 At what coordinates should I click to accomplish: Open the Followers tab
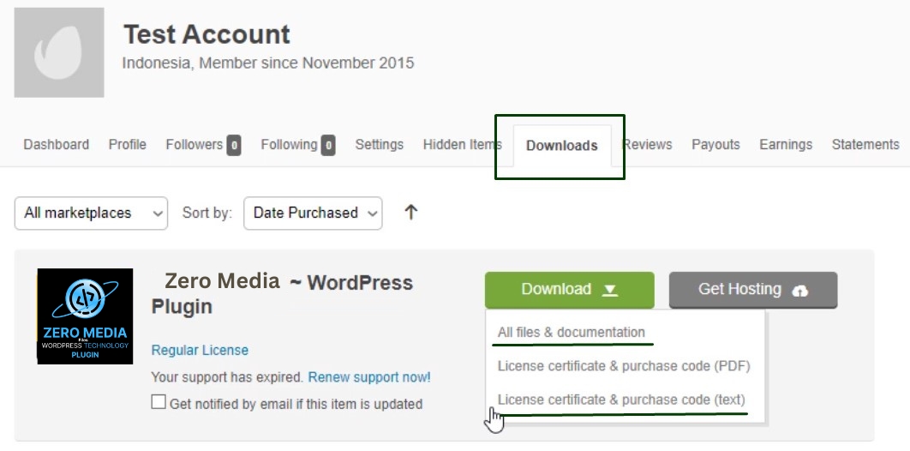coord(203,145)
